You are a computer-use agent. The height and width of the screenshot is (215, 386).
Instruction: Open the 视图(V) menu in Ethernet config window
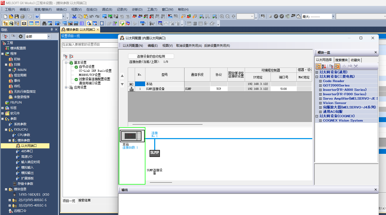[167, 46]
